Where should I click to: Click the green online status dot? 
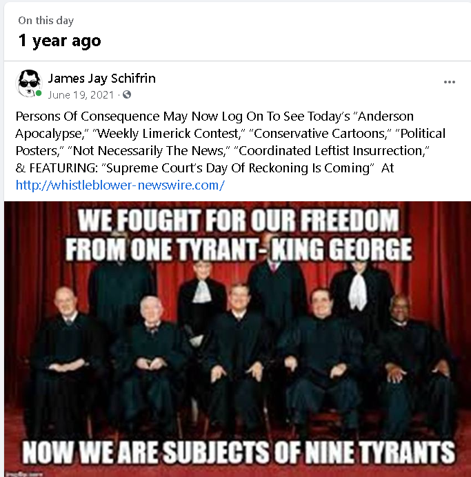click(39, 93)
